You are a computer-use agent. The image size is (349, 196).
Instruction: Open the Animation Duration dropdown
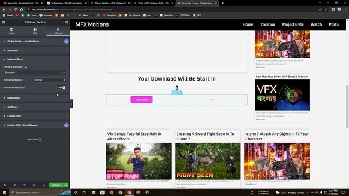click(50, 80)
